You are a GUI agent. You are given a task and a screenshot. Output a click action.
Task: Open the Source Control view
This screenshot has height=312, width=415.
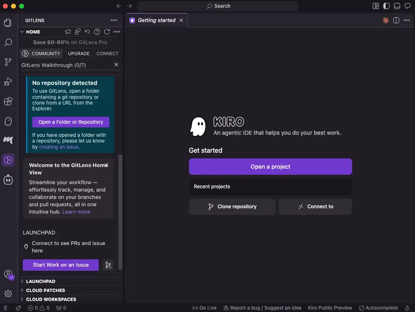(x=8, y=62)
